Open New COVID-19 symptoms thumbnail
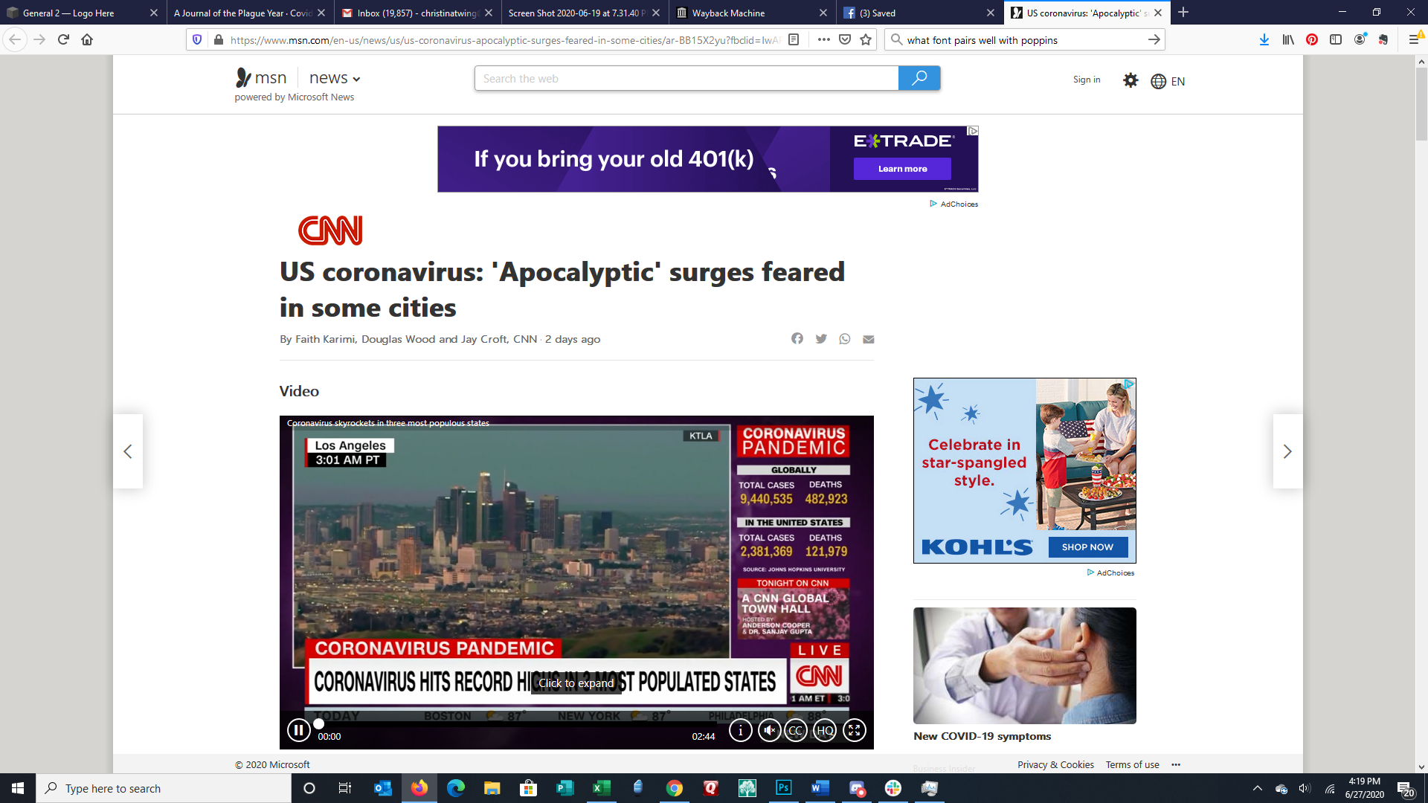 click(1024, 665)
